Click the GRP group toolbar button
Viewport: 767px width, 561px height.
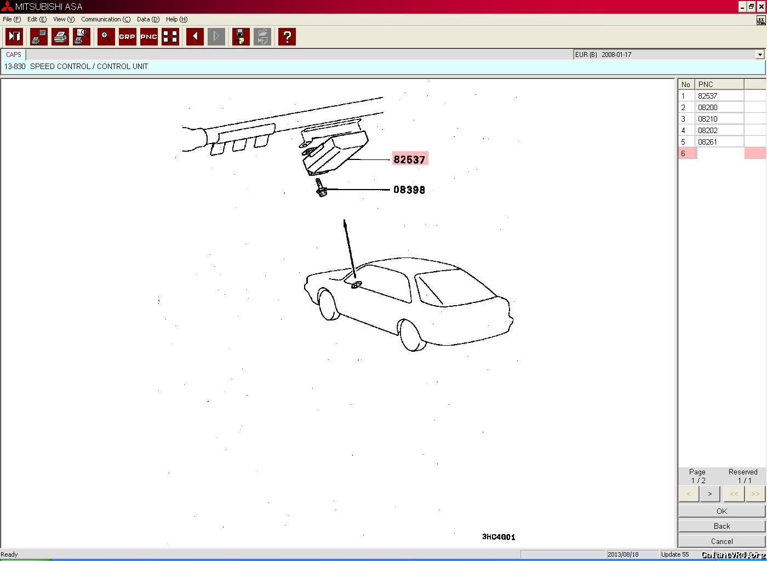coord(127,37)
